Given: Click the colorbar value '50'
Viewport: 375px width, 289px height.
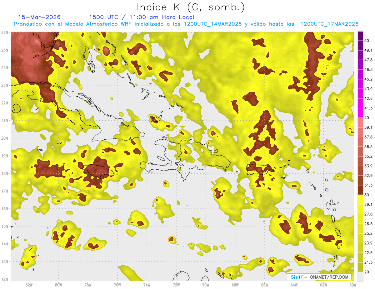Looking at the screenshot, I should point(367,41).
